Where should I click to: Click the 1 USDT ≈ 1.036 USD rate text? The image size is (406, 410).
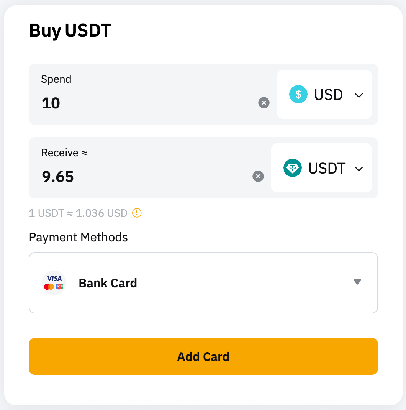78,213
